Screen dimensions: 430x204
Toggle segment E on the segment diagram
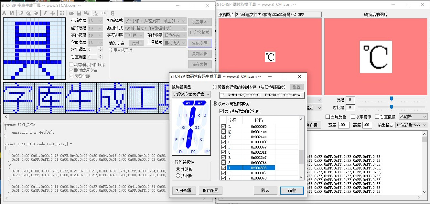pyautogui.click(x=176, y=140)
